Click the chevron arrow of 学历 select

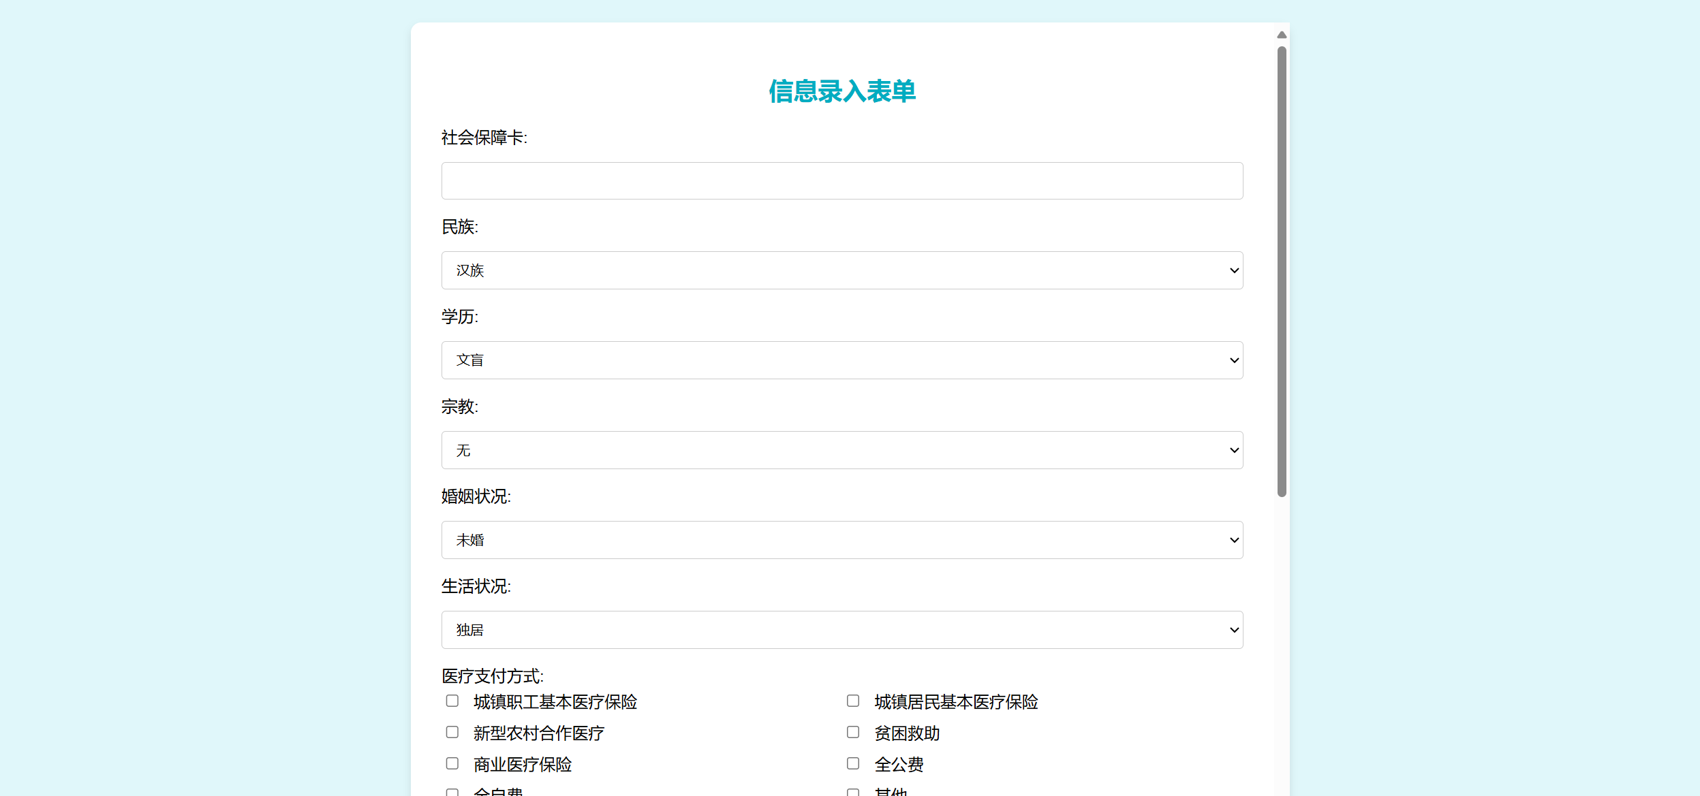[1234, 360]
